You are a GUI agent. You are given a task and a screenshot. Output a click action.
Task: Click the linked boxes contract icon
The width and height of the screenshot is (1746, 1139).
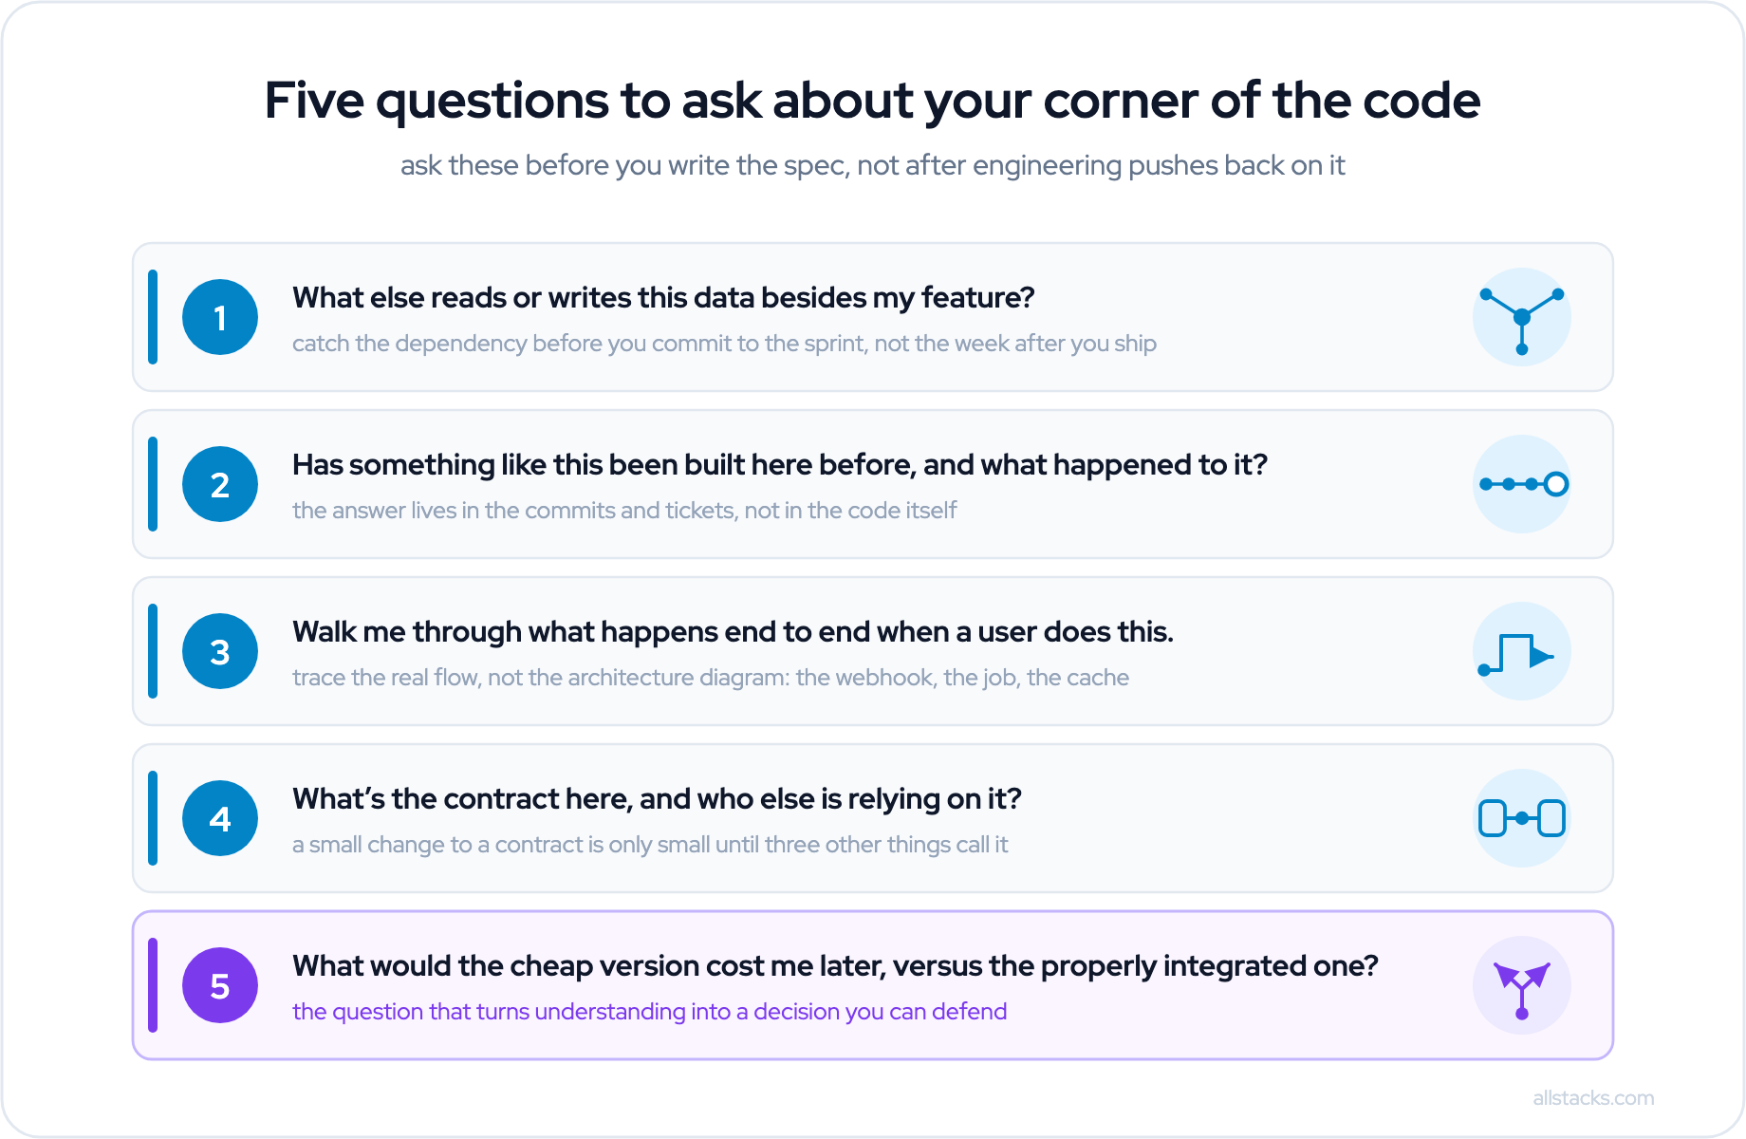(x=1522, y=818)
